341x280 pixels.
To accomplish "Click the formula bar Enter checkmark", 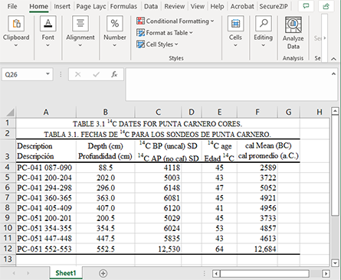I will [x=97, y=74].
